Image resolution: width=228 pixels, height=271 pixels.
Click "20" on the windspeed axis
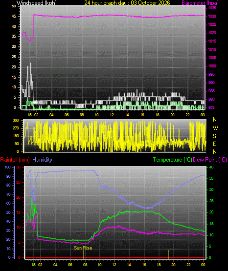tap(14, 67)
